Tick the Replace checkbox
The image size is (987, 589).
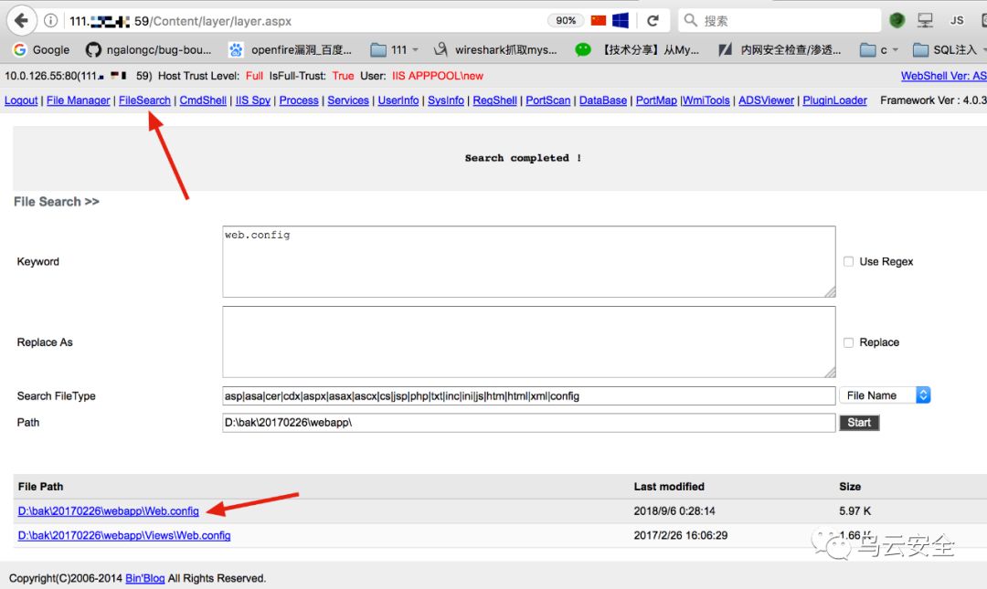coord(848,342)
